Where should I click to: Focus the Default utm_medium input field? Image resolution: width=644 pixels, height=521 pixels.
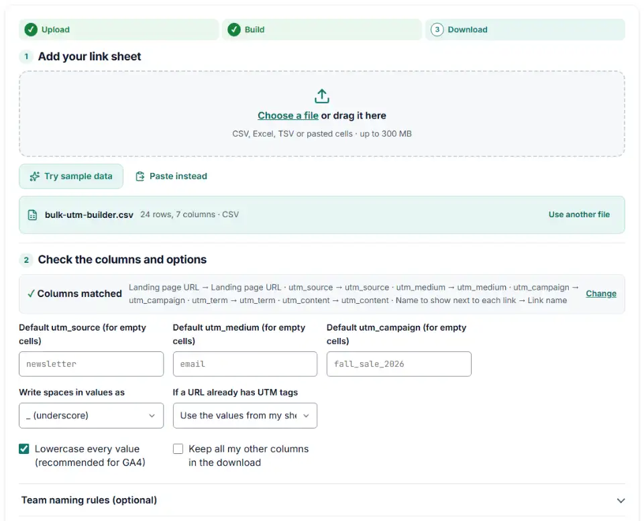point(245,363)
